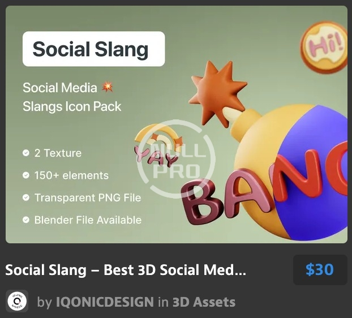Click the Hi! round badge icon
352x318 pixels.
[x=324, y=48]
